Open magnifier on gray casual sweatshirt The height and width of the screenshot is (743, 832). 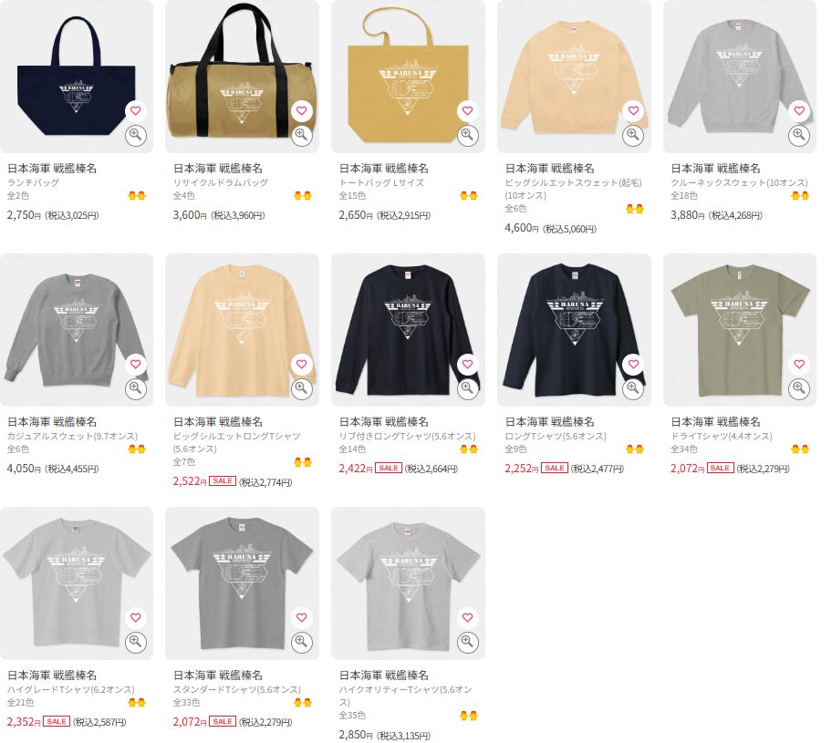pyautogui.click(x=136, y=388)
